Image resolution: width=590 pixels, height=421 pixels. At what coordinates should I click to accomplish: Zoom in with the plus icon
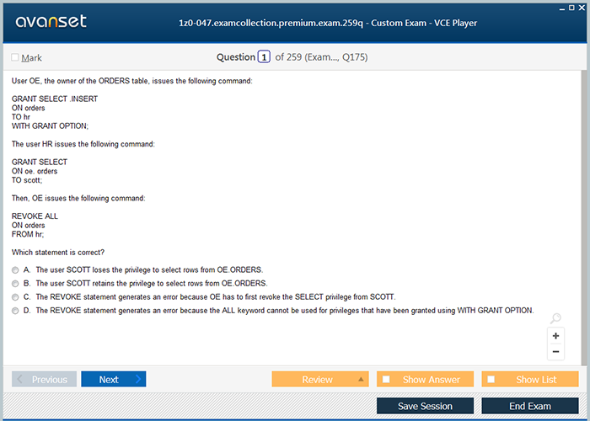point(555,335)
